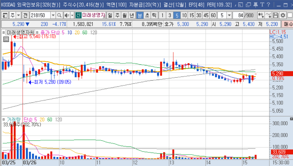
Task: Toggle the left panel icon in toolbar
Action: pyautogui.click(x=5, y=15)
